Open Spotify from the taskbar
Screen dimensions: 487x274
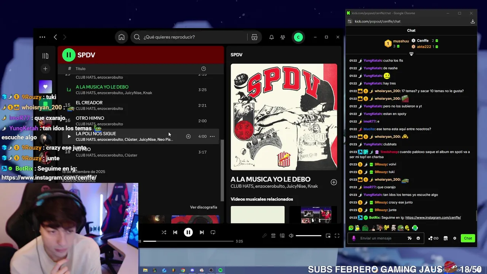220,270
